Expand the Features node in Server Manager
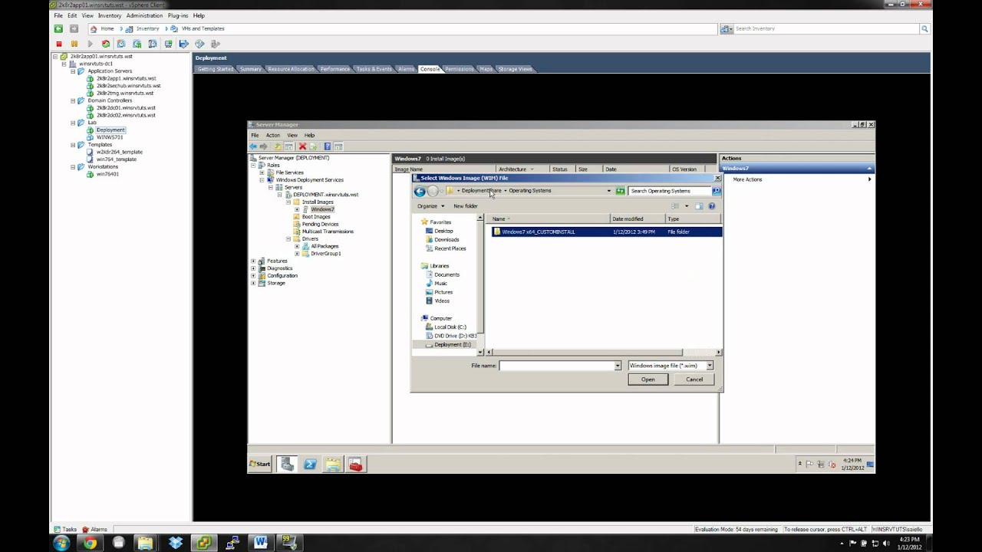Screen dimensions: 982x552 253,261
